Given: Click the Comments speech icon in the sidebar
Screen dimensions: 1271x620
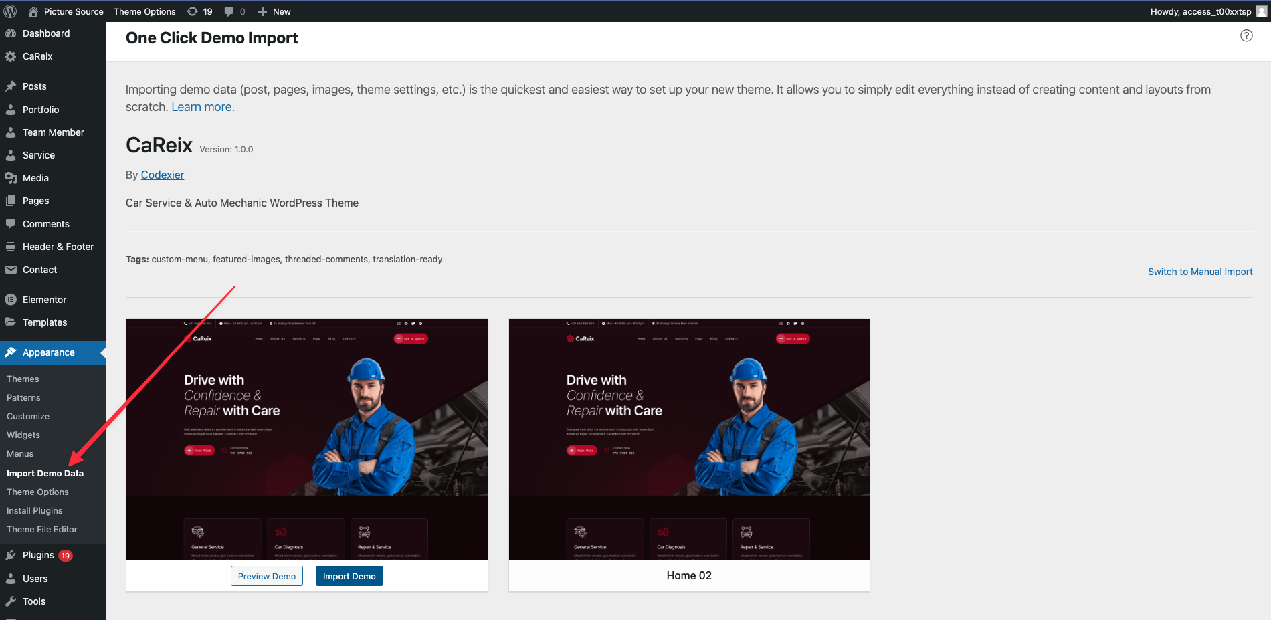Looking at the screenshot, I should pos(11,224).
